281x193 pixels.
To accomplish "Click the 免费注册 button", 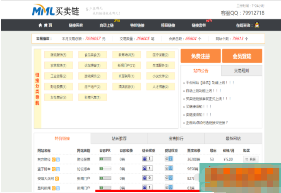I will click(x=200, y=56).
